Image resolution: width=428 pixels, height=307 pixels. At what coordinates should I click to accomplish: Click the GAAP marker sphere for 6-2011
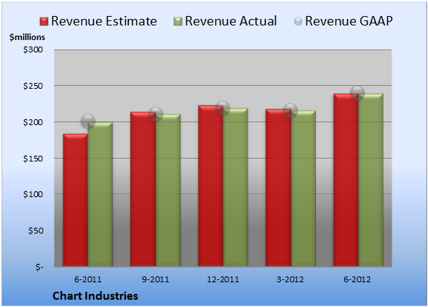click(88, 121)
